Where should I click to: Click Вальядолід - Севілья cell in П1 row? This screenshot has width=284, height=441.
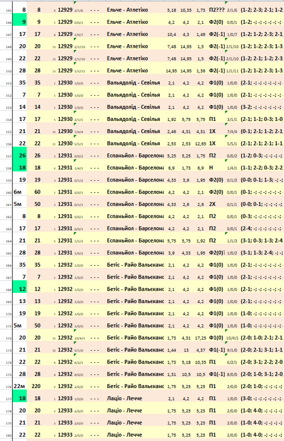coord(135,119)
